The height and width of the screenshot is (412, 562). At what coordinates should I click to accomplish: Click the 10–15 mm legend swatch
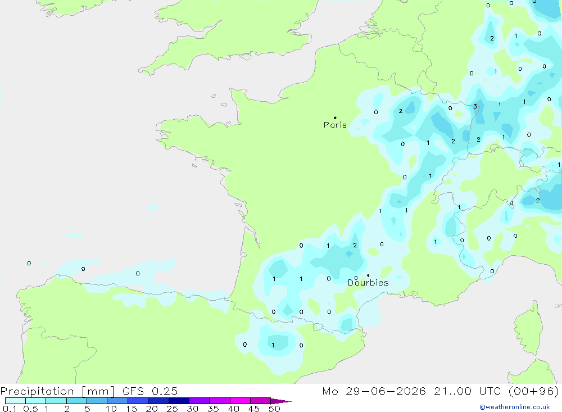click(x=117, y=401)
